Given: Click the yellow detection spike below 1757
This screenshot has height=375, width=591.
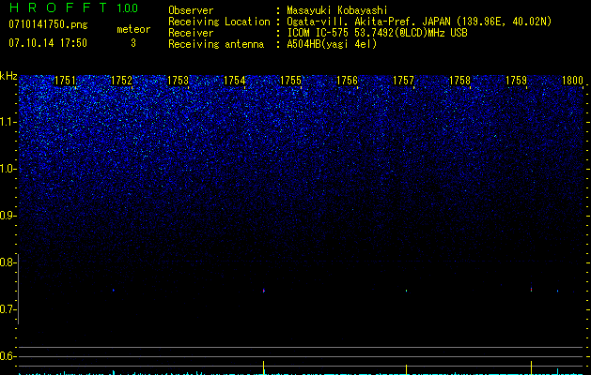Looking at the screenshot, I should click(x=406, y=369).
